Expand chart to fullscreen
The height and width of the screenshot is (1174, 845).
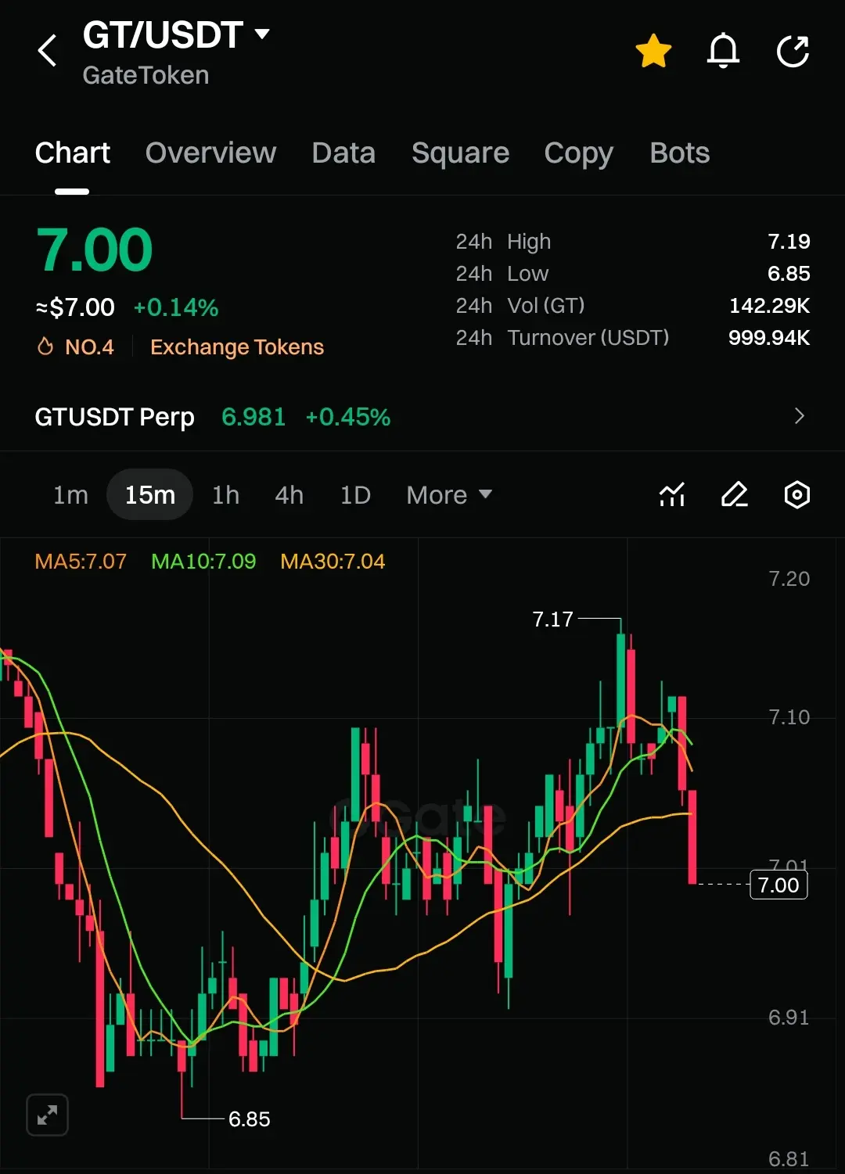click(x=47, y=1115)
